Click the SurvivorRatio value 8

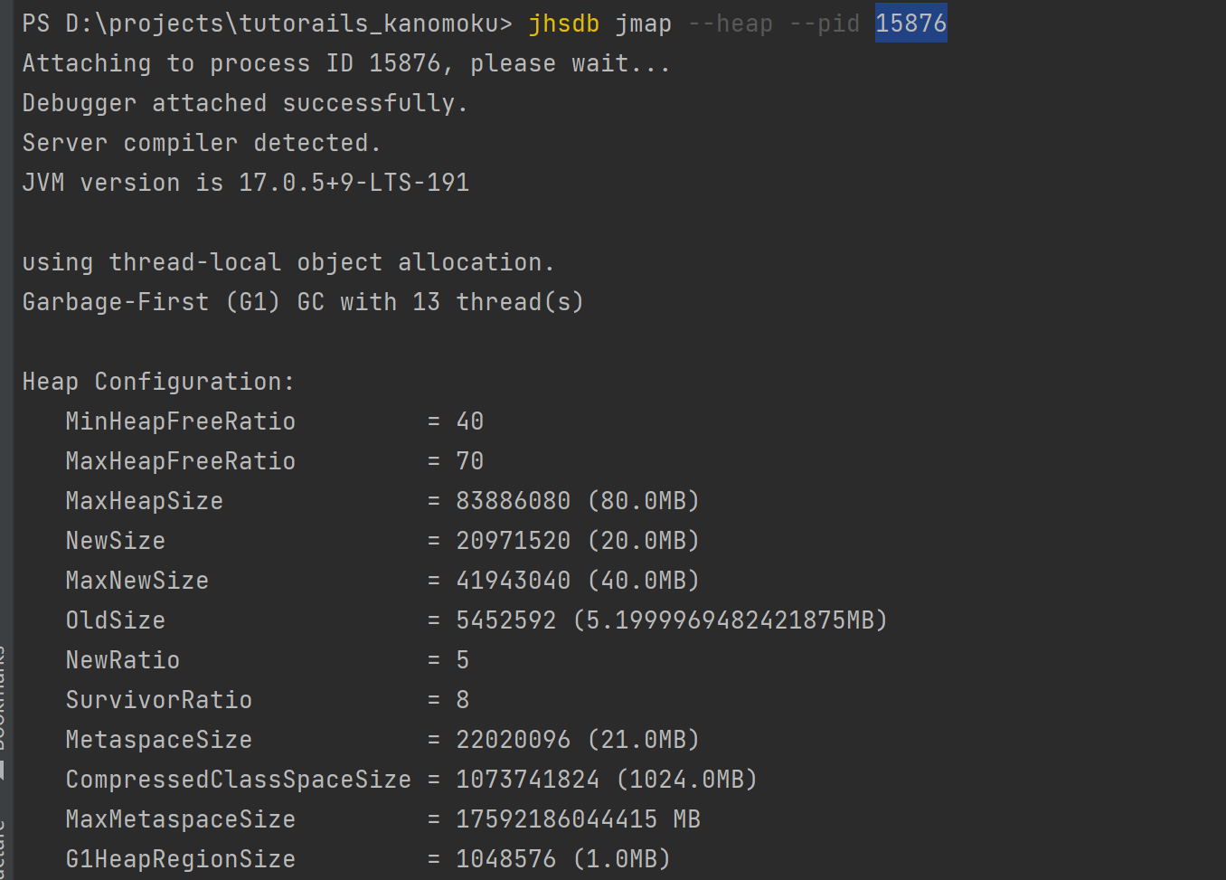pyautogui.click(x=463, y=700)
